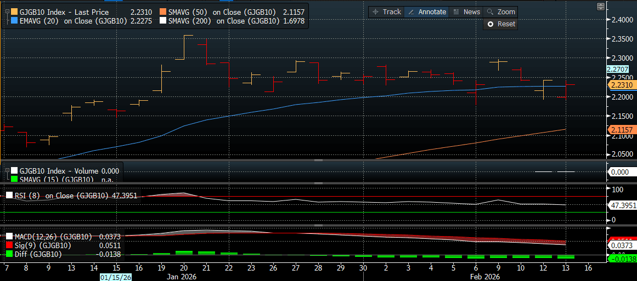Click the y-axis scale adjuster icon

tap(601, 7)
